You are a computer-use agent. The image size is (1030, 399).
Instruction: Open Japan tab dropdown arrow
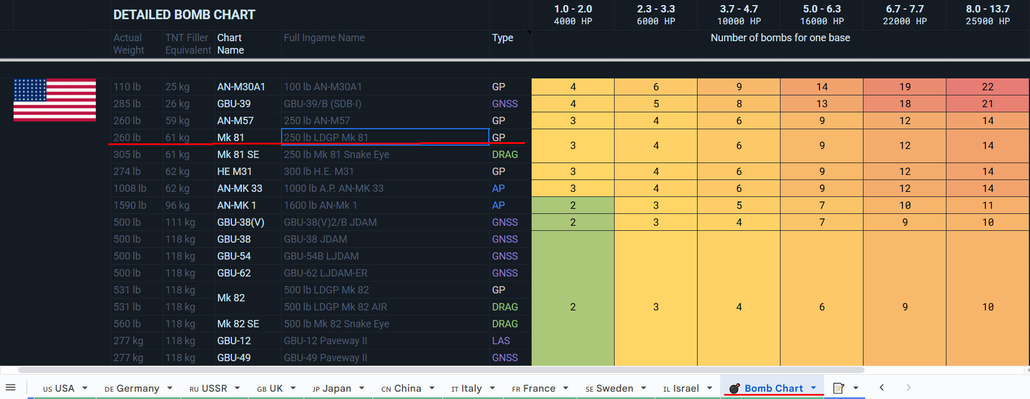361,388
